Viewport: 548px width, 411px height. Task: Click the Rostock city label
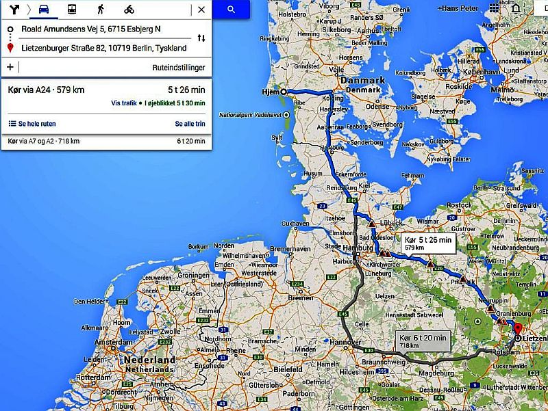(459, 205)
